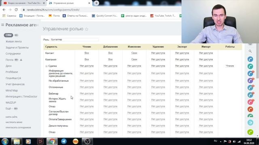
Task: Open the Windows Start button
Action: [x=4, y=141]
